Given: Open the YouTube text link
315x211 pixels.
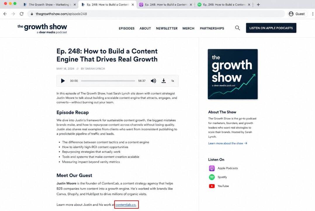Looking at the screenshot, I should [x=223, y=186].
